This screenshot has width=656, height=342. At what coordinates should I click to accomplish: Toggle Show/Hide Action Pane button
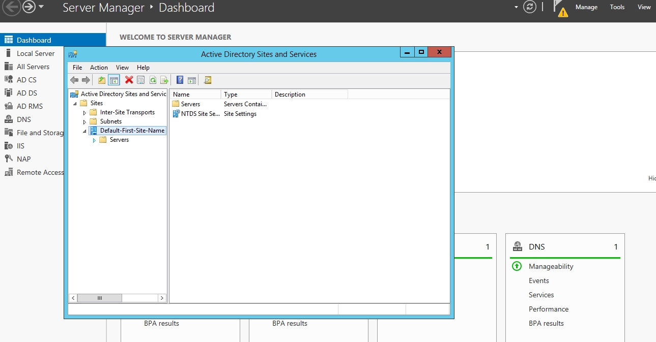click(x=191, y=80)
